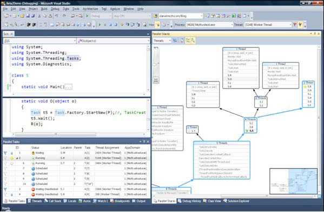The height and width of the screenshot is (212, 324).
Task: Open the Help menu
Action: [x=140, y=9]
